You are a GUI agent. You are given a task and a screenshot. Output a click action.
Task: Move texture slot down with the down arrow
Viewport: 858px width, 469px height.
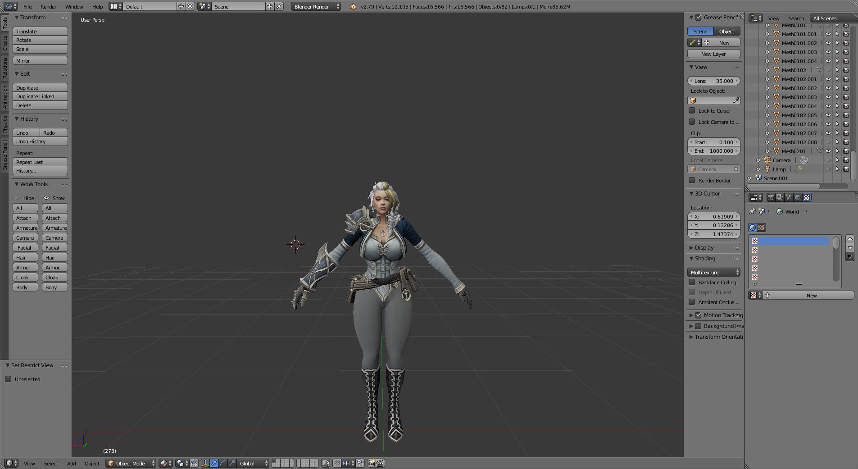click(x=850, y=248)
